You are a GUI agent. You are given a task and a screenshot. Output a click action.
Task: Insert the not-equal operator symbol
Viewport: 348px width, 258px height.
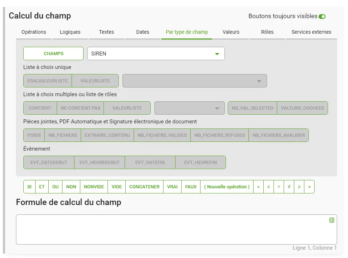[x=289, y=187]
